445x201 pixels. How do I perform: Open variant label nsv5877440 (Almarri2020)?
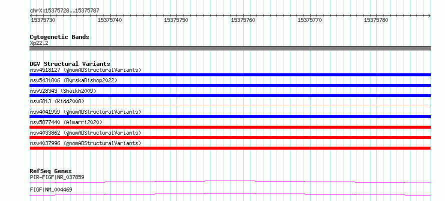(66, 122)
